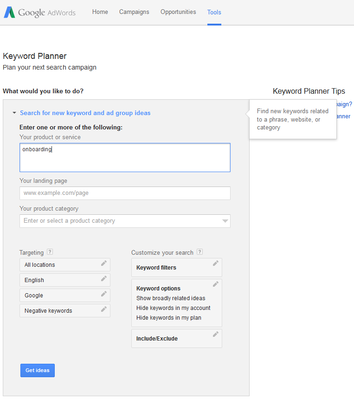
Task: Collapse the Search for new keyword section arrow
Action: [14, 113]
